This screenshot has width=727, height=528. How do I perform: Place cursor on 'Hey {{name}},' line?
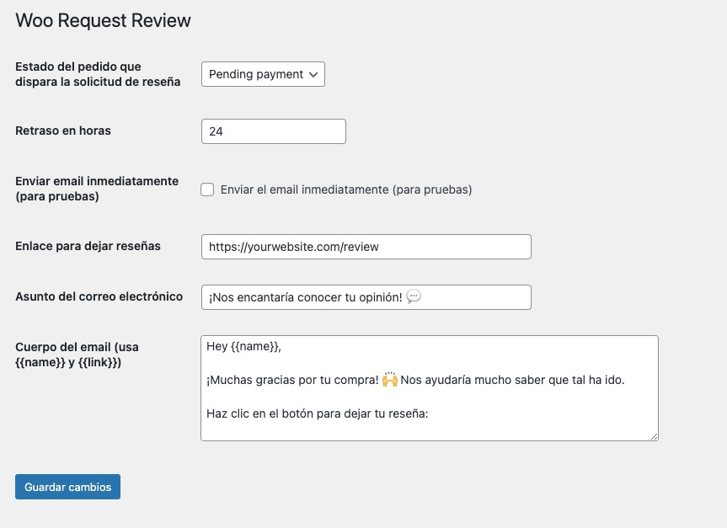coord(244,346)
